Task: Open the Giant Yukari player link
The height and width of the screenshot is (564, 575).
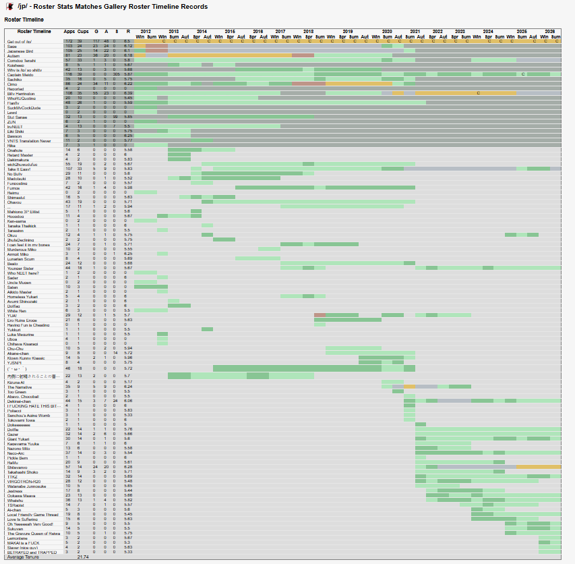Action: pos(18,439)
